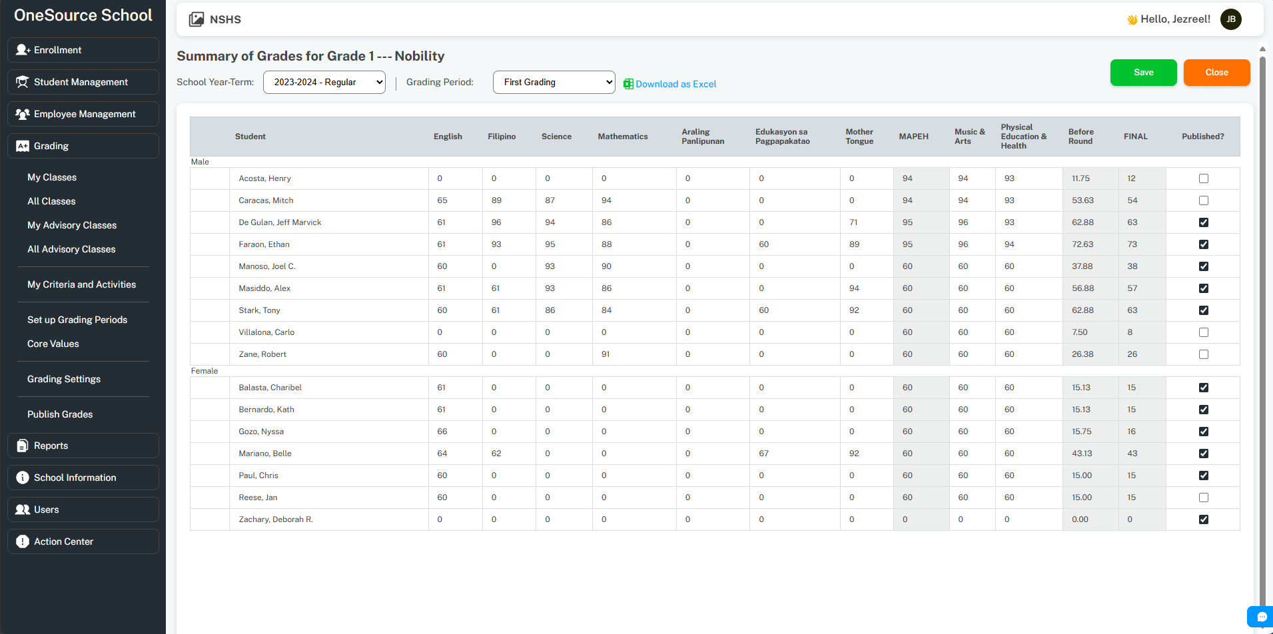
Task: Toggle Published checkbox for Manoso, Joel C.
Action: (x=1203, y=266)
